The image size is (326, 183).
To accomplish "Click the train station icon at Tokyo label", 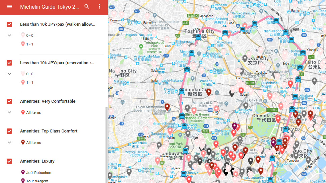I will (x=286, y=129).
